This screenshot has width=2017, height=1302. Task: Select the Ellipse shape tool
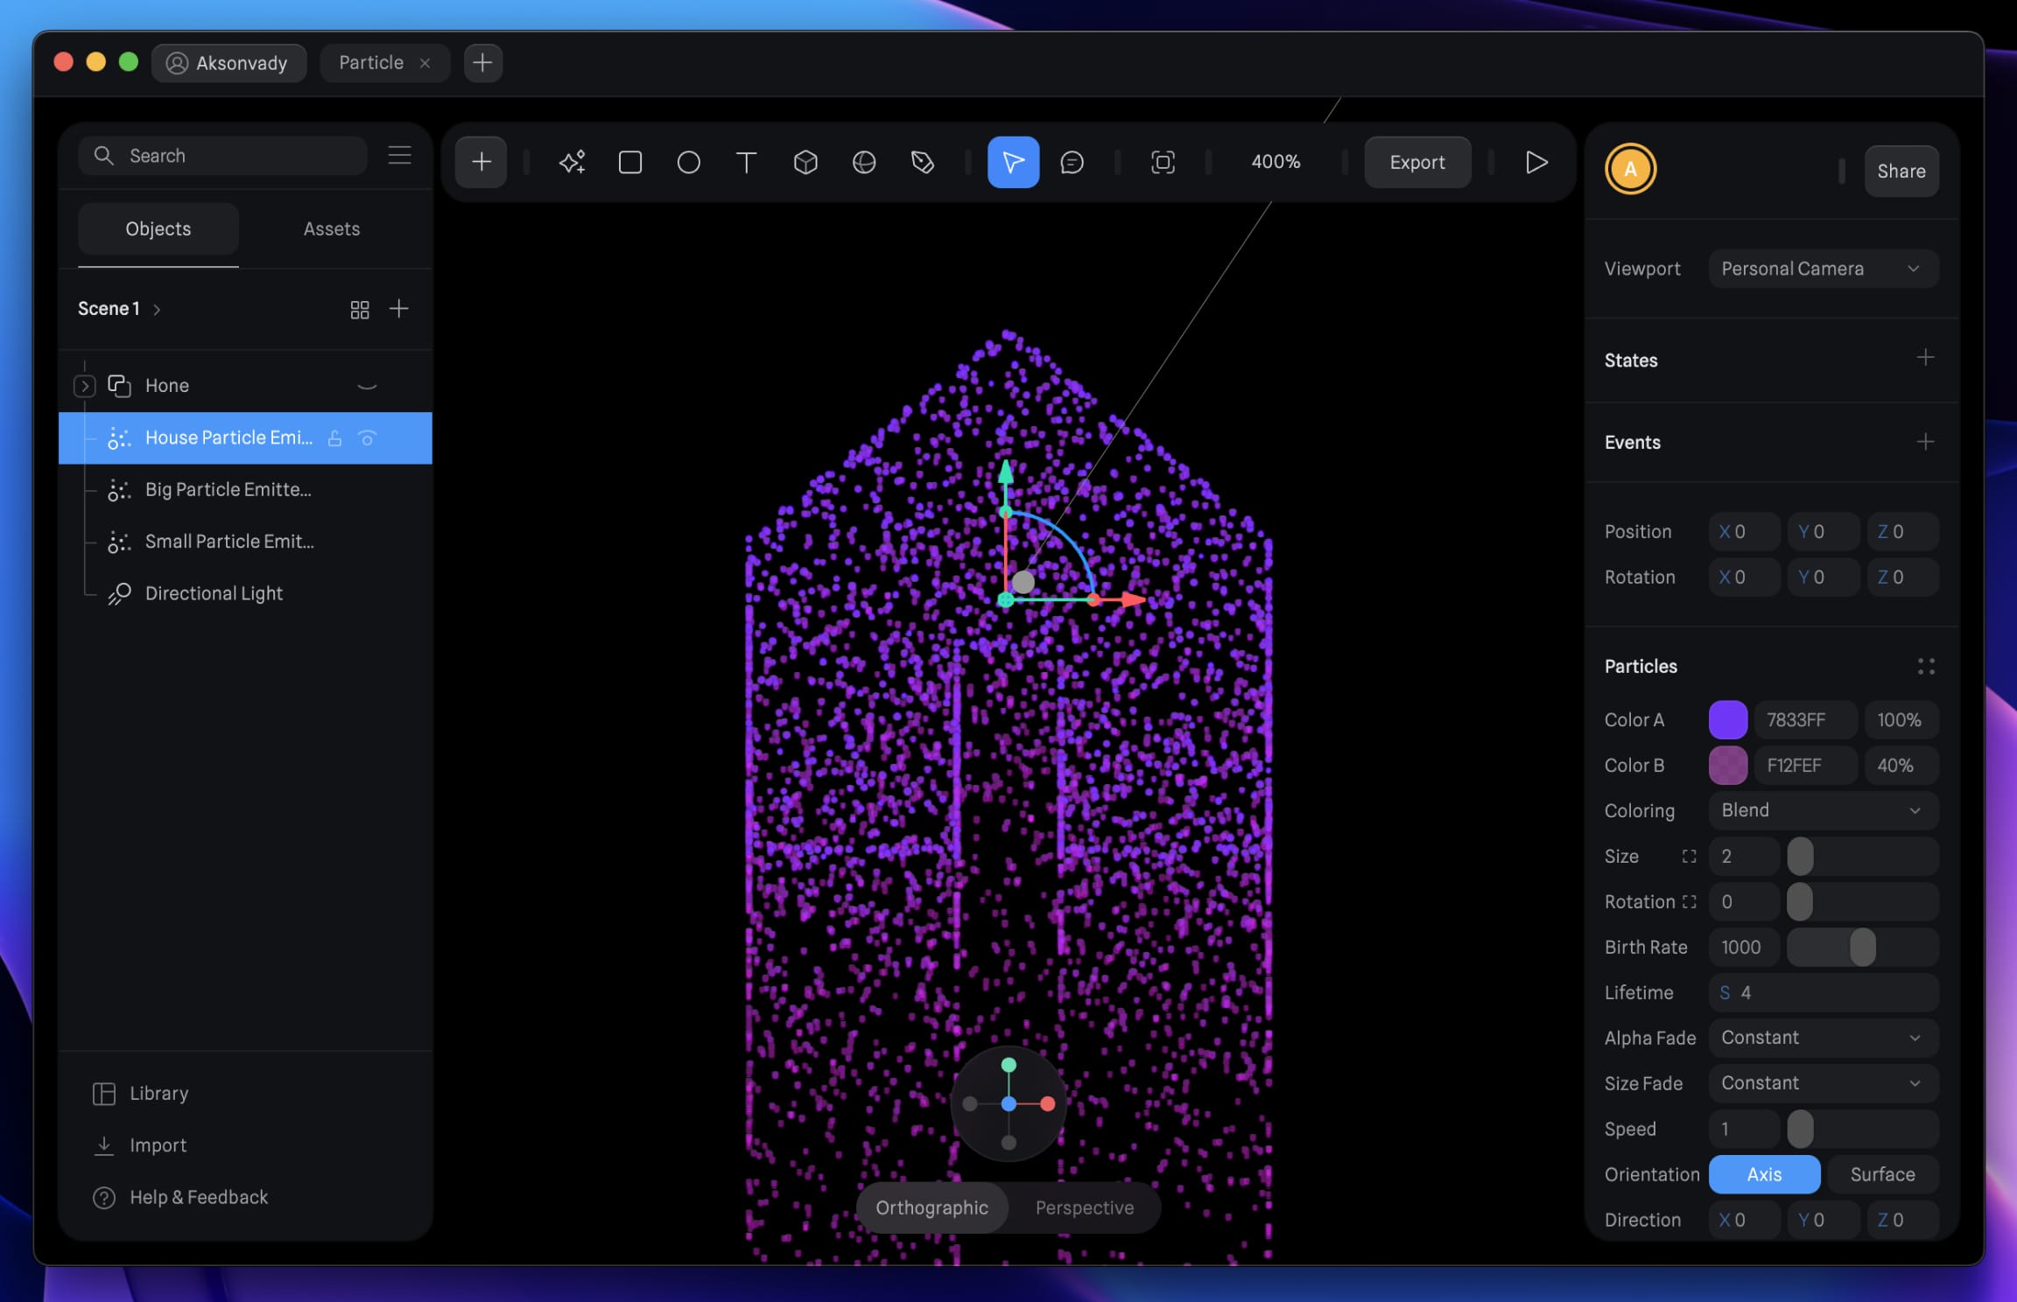click(688, 162)
